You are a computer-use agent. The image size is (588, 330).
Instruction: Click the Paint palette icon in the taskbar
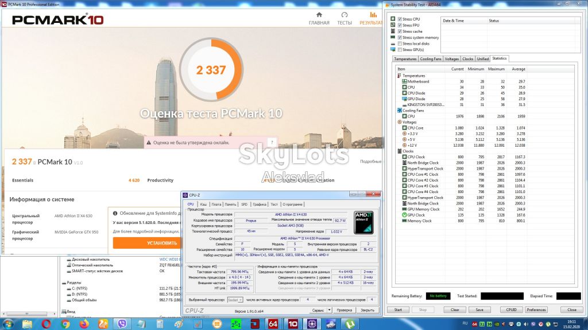(x=179, y=324)
